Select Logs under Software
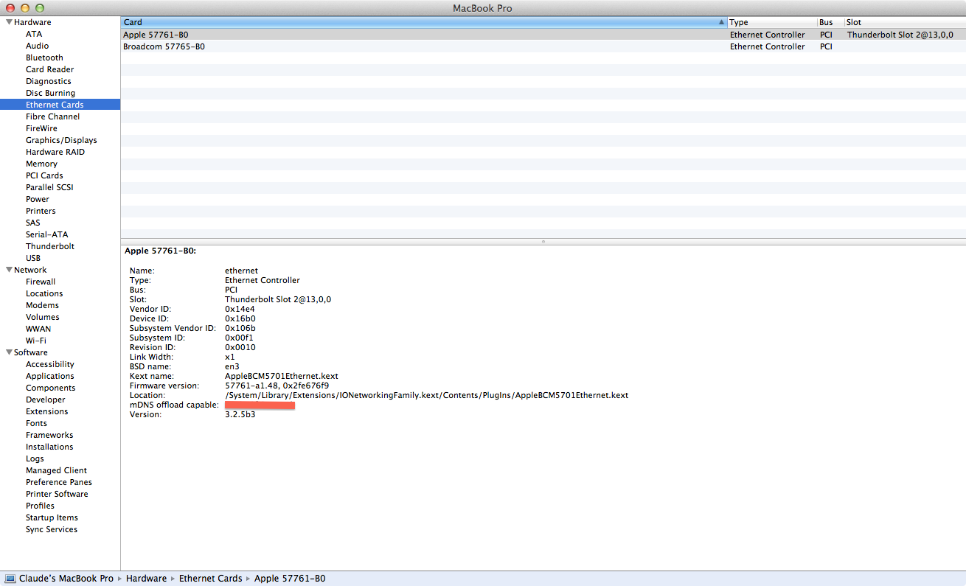Image resolution: width=966 pixels, height=586 pixels. (35, 458)
